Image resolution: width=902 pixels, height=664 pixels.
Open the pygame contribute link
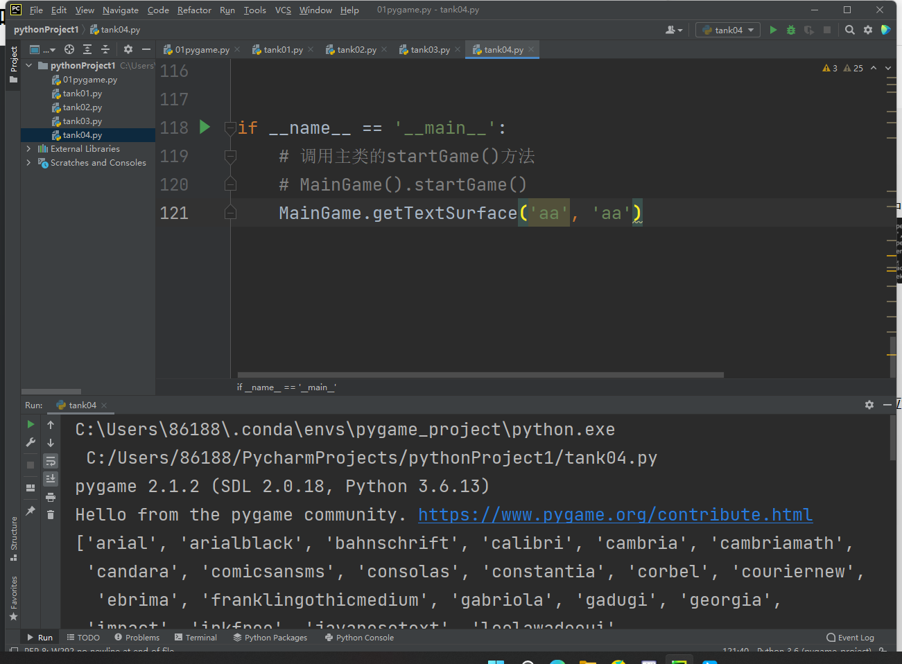pos(616,514)
